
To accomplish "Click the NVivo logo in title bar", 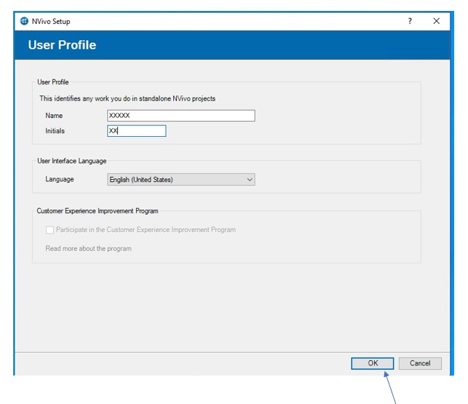I will [x=24, y=21].
